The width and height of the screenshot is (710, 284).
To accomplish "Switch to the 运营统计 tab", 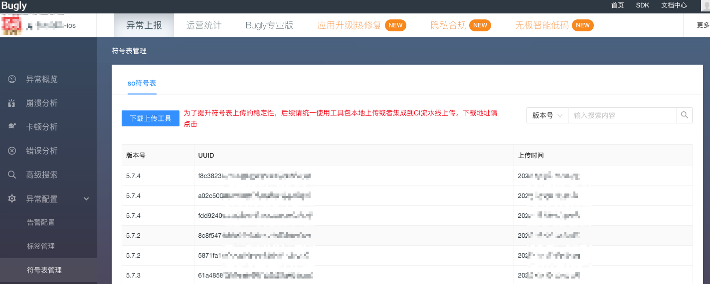I will [204, 25].
